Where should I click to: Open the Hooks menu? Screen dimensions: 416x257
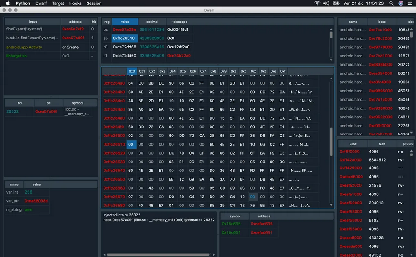[x=76, y=3]
